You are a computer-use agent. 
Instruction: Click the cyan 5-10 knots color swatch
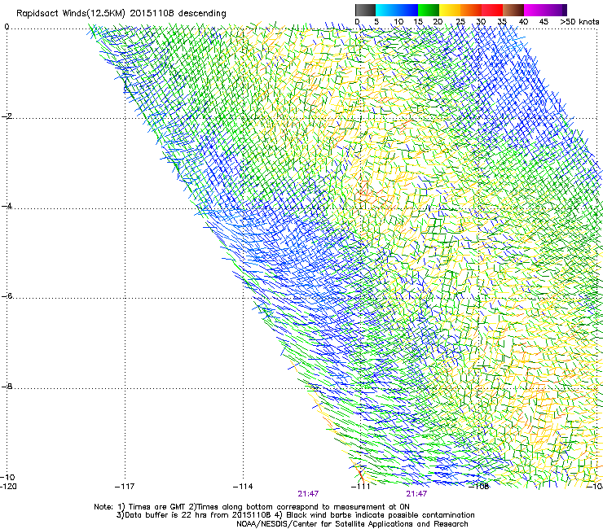(x=386, y=10)
